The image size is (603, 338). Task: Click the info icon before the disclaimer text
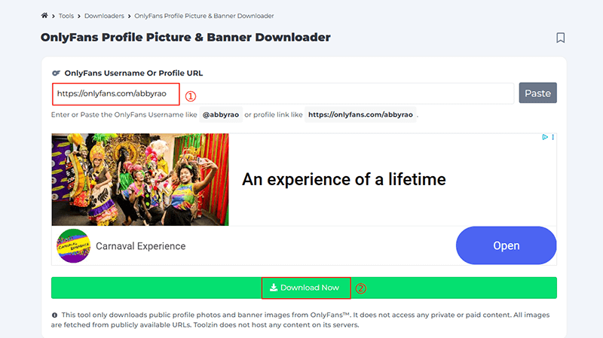(x=54, y=315)
